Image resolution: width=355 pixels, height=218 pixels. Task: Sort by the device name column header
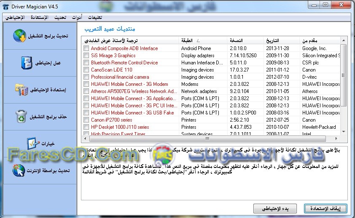[x=130, y=41]
